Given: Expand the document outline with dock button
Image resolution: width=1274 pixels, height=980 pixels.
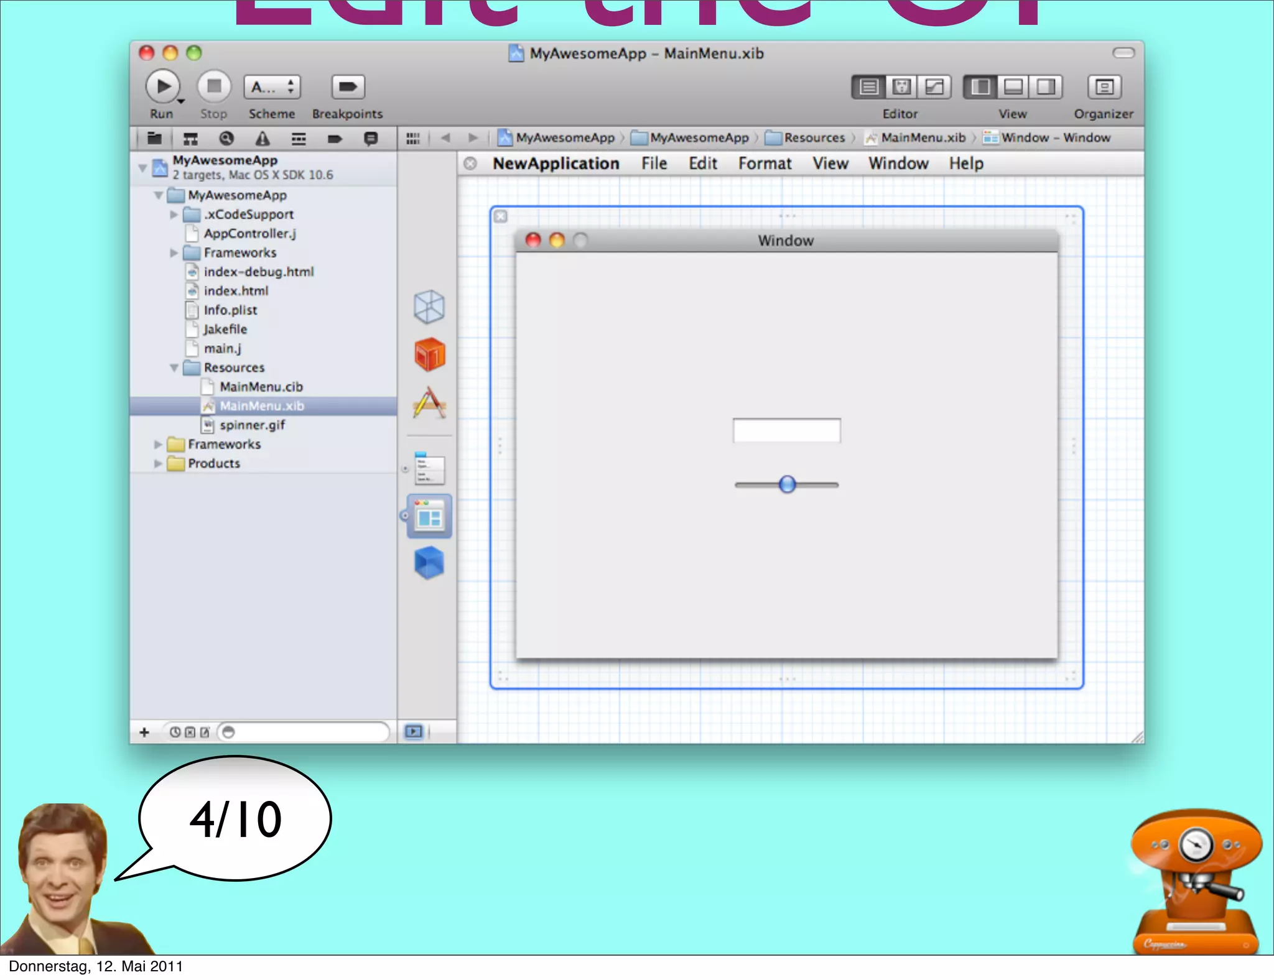Looking at the screenshot, I should [414, 731].
